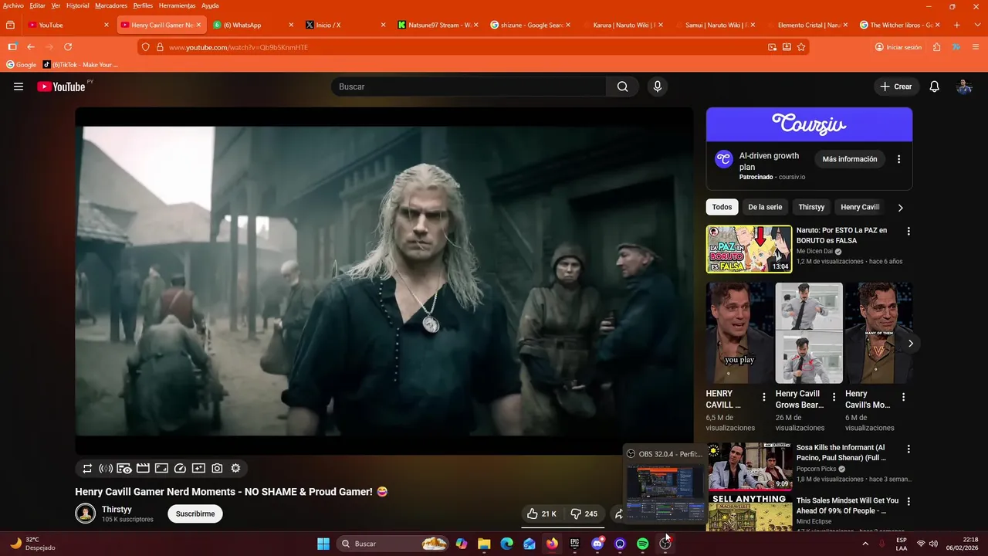The image size is (988, 556).
Task: Switch to the shizune Google Search tab
Action: point(530,25)
